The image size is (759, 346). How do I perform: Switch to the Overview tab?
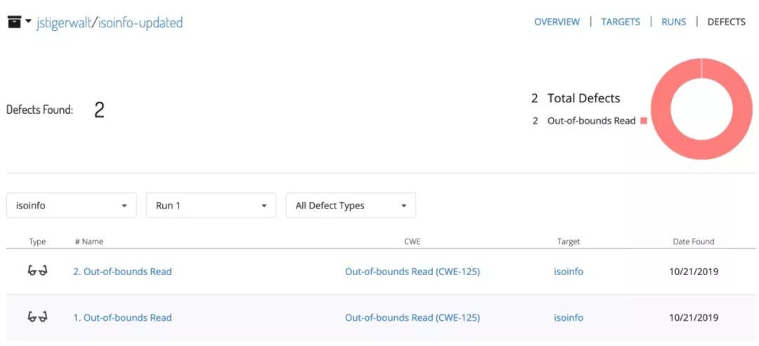[557, 22]
